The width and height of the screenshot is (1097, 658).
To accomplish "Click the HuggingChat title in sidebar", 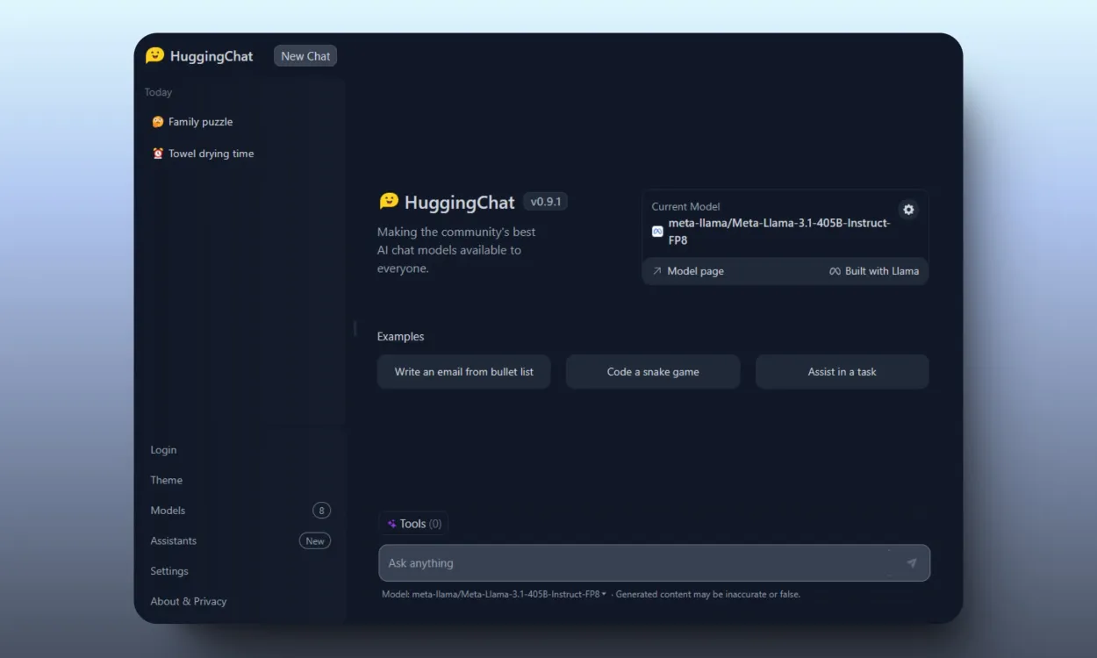I will tap(212, 56).
